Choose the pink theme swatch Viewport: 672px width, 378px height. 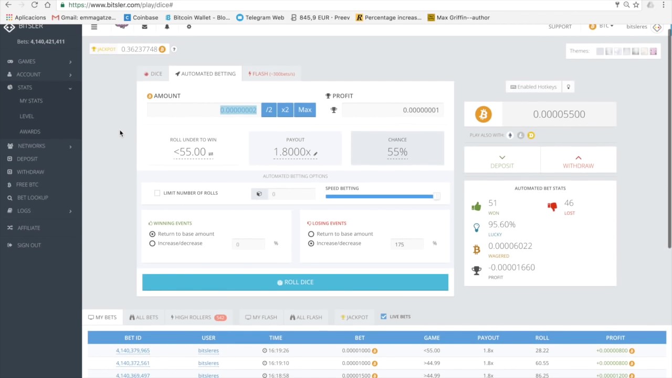coord(653,51)
